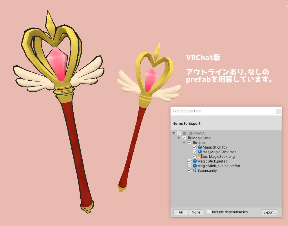Viewport: 288px width, 226px height.
Task: Uncheck MagicStick.fbx from the export list
Action: [195, 147]
